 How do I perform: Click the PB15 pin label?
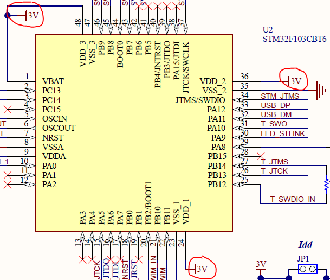tap(217, 156)
